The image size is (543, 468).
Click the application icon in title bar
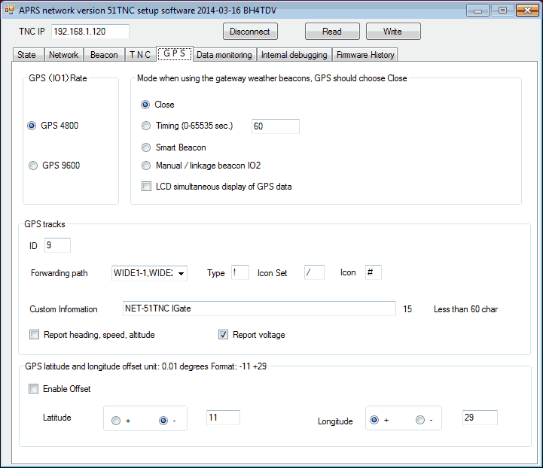(x=10, y=10)
